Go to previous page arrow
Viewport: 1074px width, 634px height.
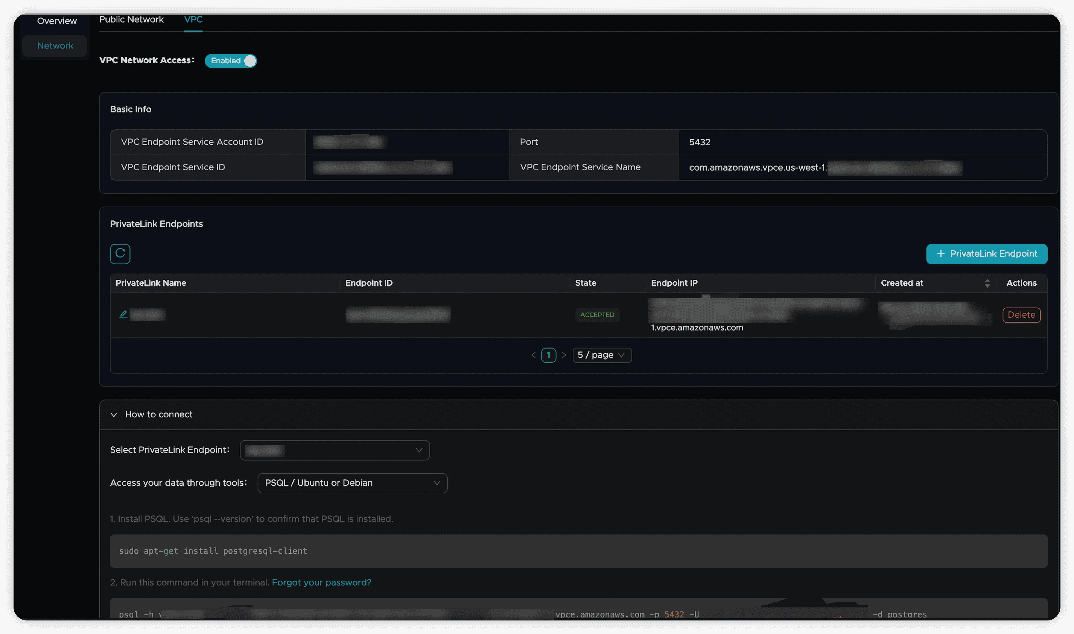pyautogui.click(x=533, y=355)
